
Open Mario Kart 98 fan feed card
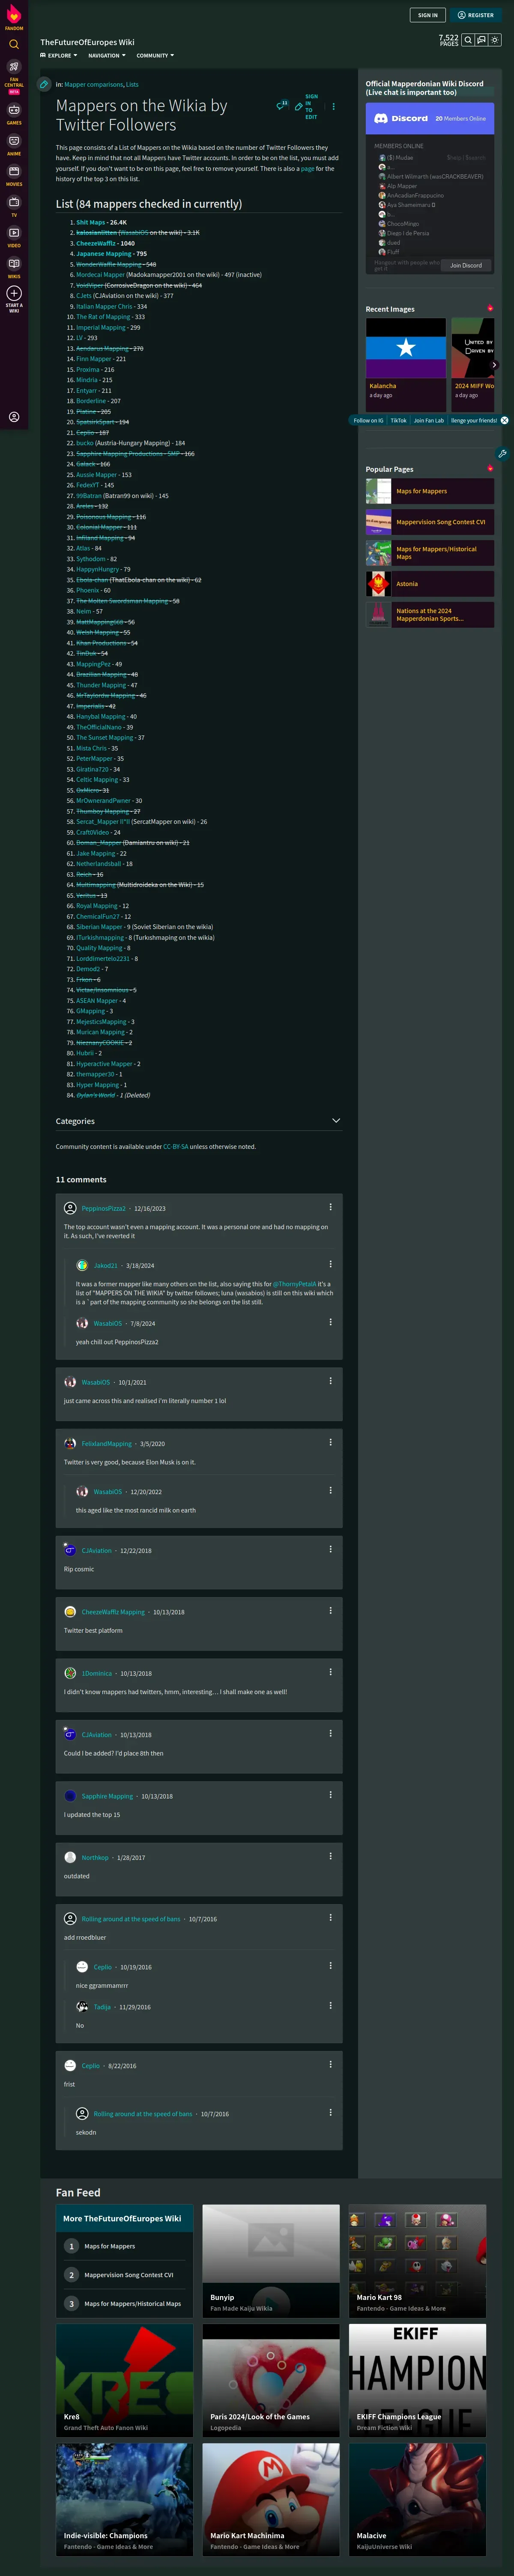click(417, 2260)
